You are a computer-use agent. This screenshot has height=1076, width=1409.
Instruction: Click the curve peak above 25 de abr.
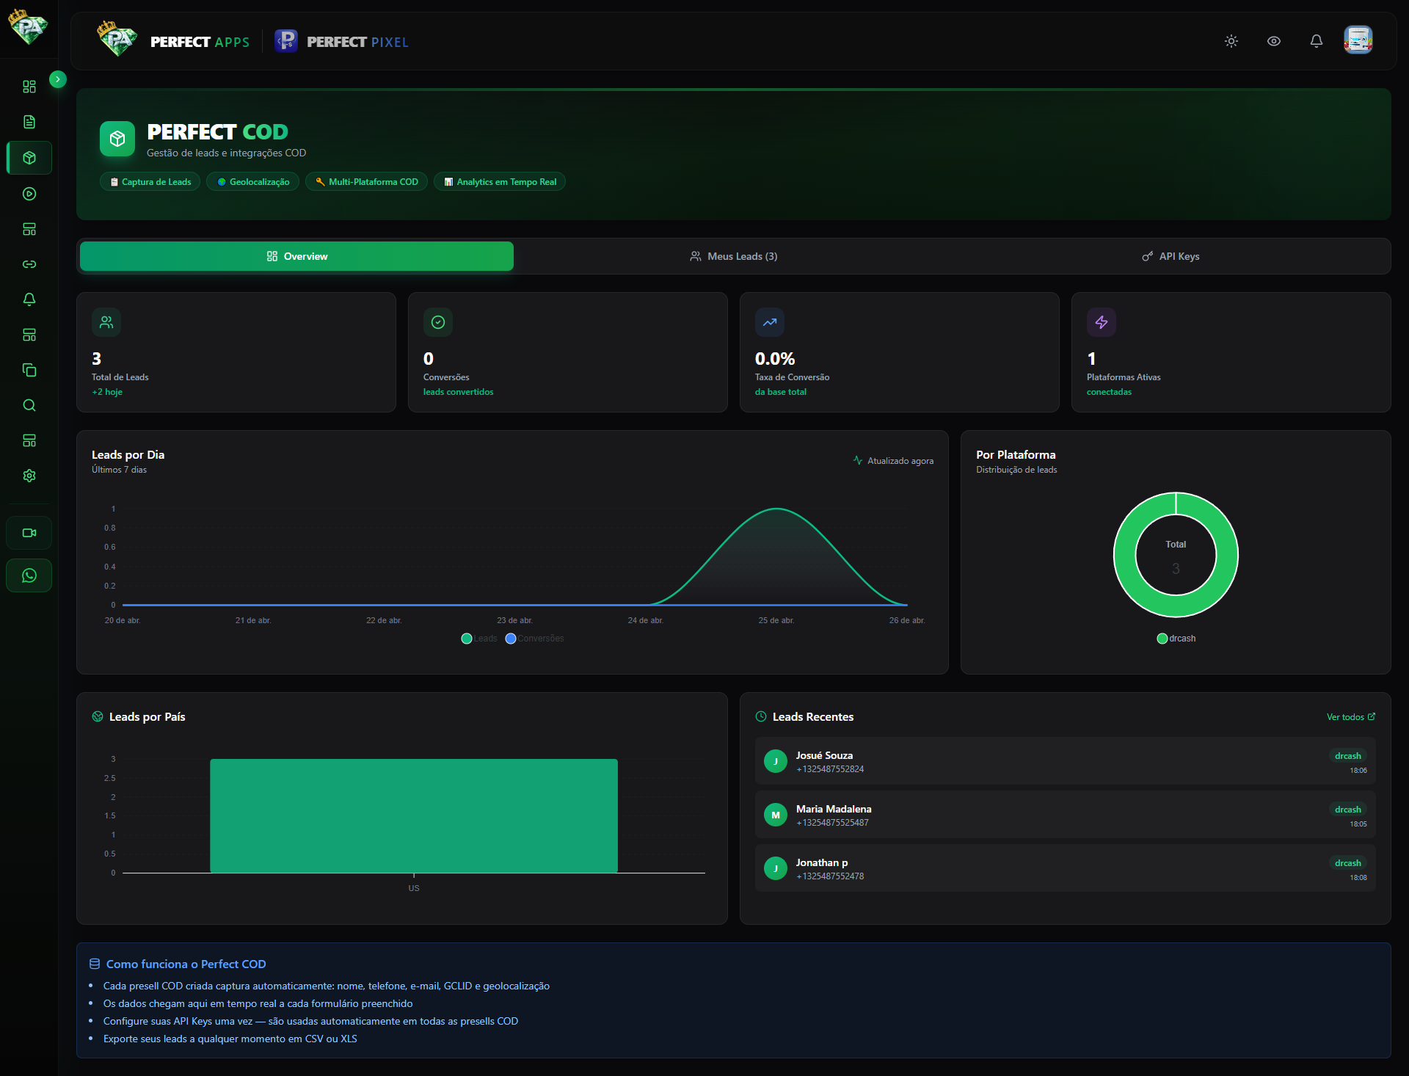pyautogui.click(x=776, y=509)
